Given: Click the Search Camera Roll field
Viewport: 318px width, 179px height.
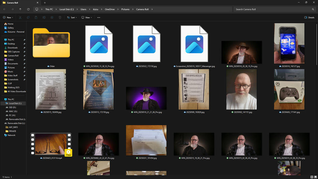Looking at the screenshot, I should [274, 9].
